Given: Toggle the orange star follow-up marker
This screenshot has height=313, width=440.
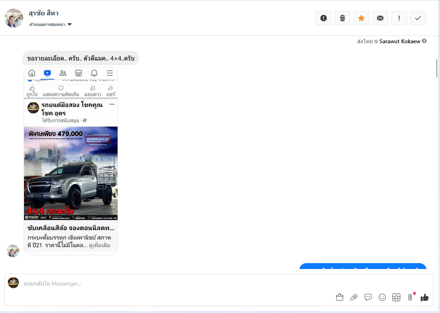Looking at the screenshot, I should click(361, 18).
